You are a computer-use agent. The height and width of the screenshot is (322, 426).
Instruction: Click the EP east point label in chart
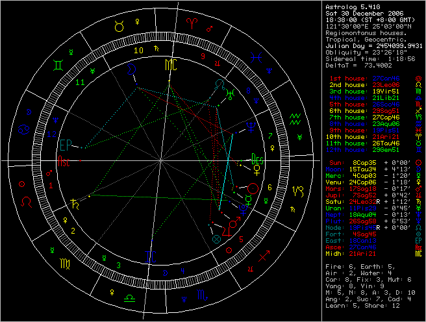tap(66, 144)
